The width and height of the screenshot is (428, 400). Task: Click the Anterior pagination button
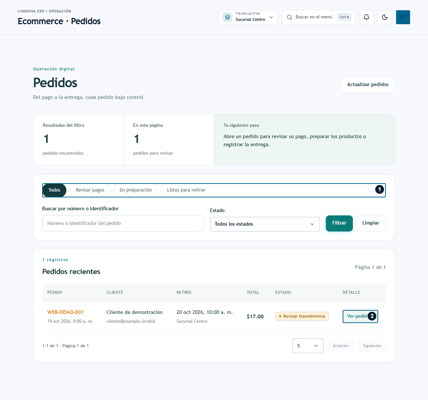coord(341,346)
